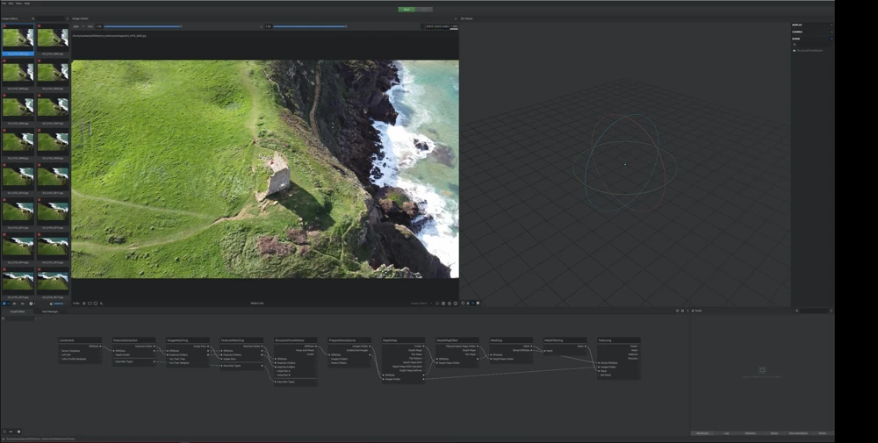The height and width of the screenshot is (443, 878).
Task: Click the Graph Editor search field
Action: tap(19, 318)
